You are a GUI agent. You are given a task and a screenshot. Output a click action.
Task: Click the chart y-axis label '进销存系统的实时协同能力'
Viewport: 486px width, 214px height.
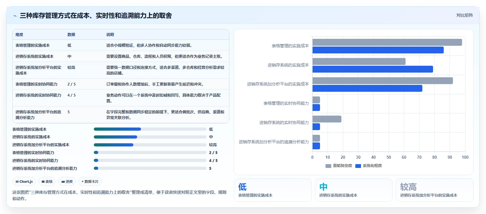pos(284,123)
